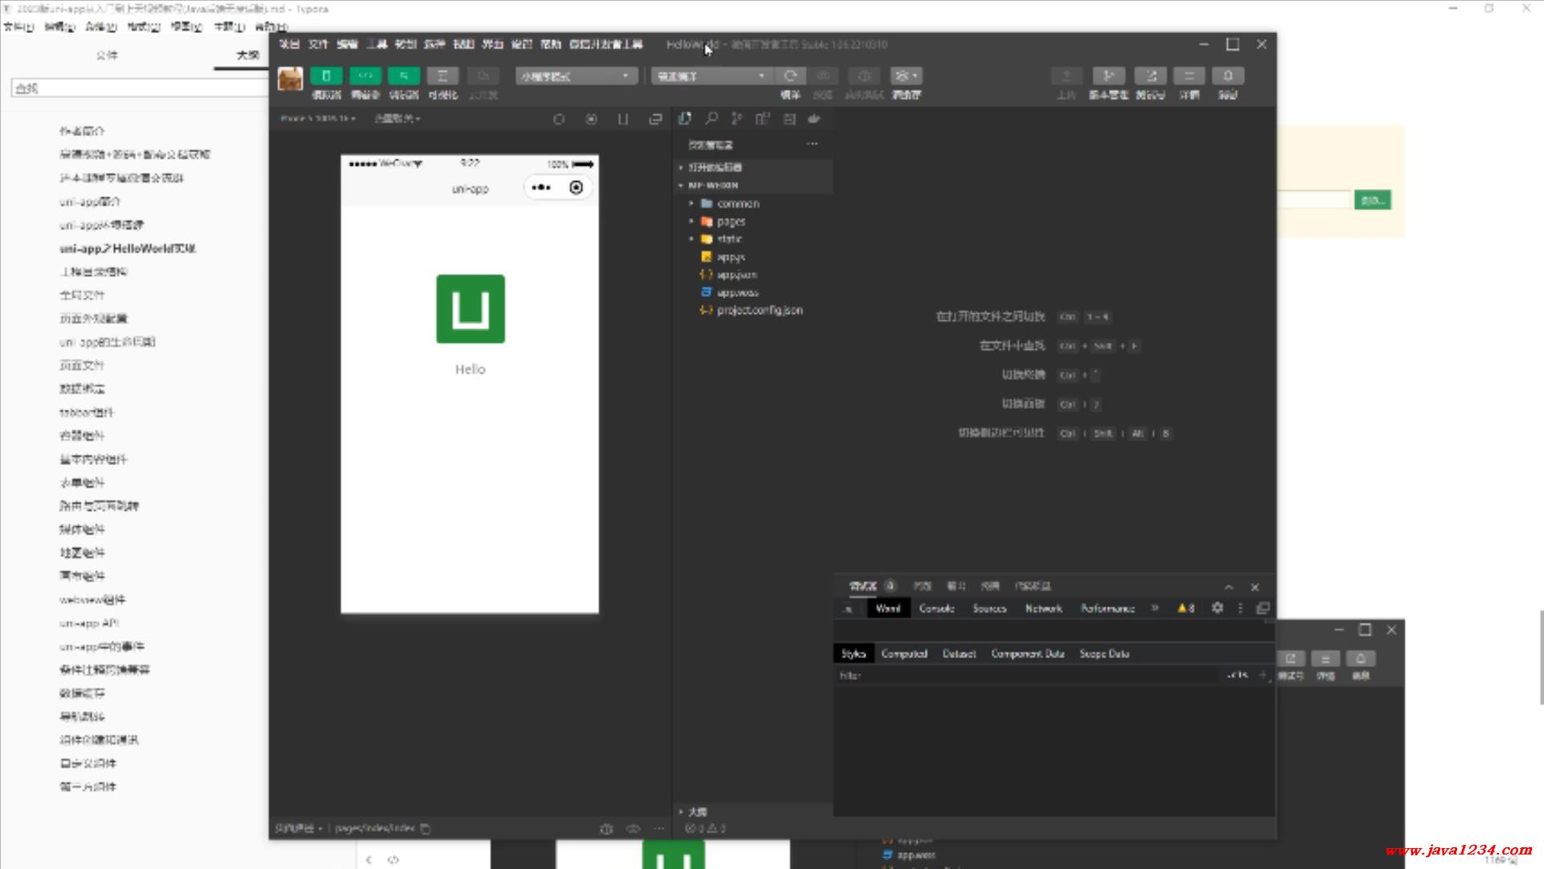
Task: Open the iPhone device selector dropdown
Action: click(318, 118)
